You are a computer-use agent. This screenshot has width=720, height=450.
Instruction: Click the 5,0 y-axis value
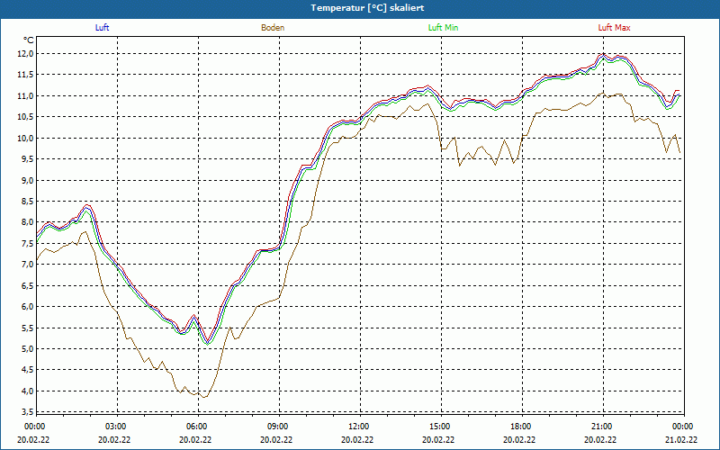coord(28,349)
